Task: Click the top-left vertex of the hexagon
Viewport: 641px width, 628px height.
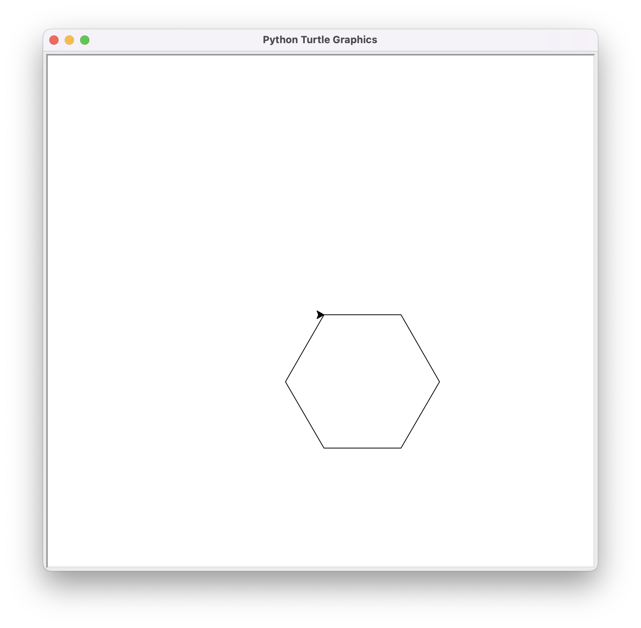Action: coord(325,315)
